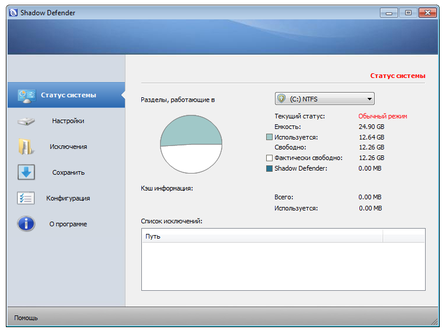Open the (C:) NTFS partition combo box
This screenshot has height=333, width=445.
click(x=325, y=99)
